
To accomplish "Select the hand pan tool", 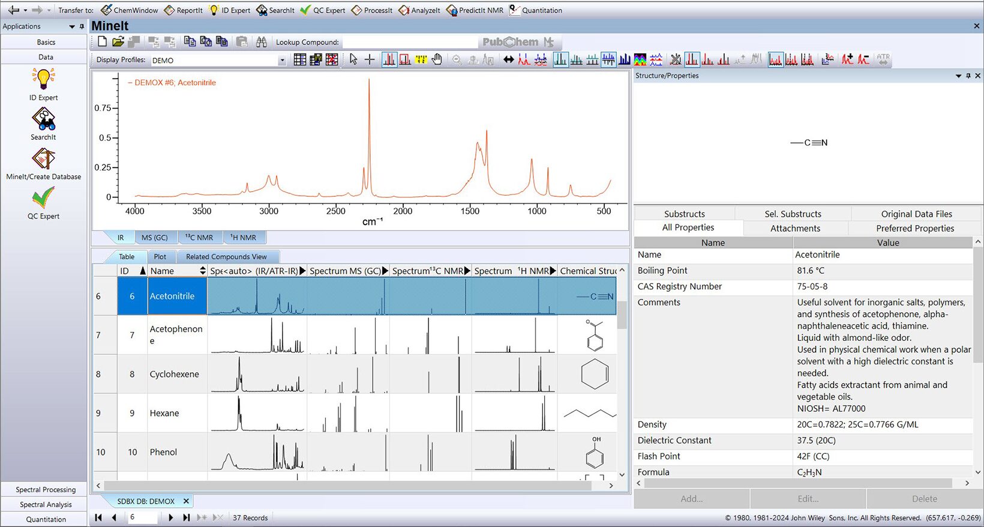I will coord(437,59).
